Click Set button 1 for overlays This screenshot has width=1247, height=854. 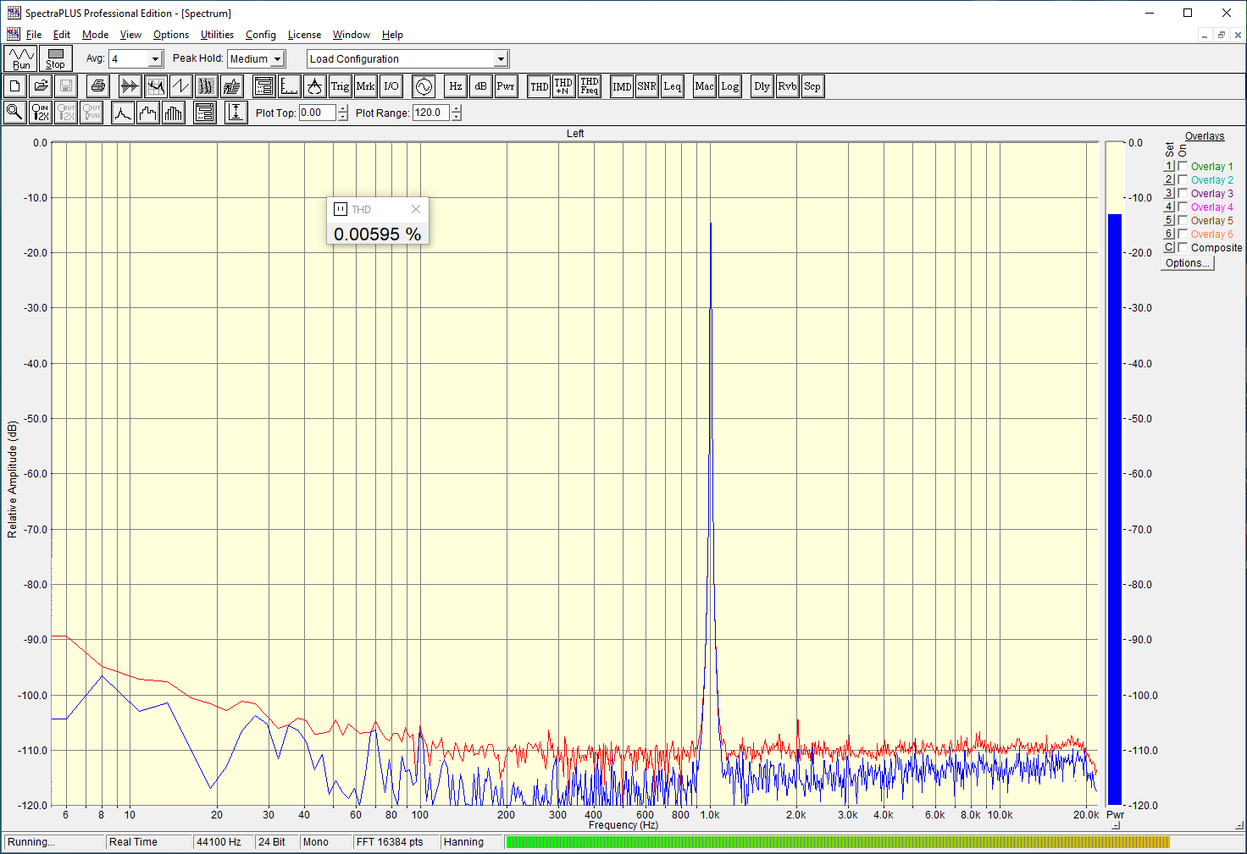(1169, 167)
